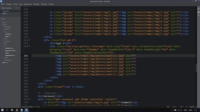Open animate.css in file tree

[x=9, y=34]
